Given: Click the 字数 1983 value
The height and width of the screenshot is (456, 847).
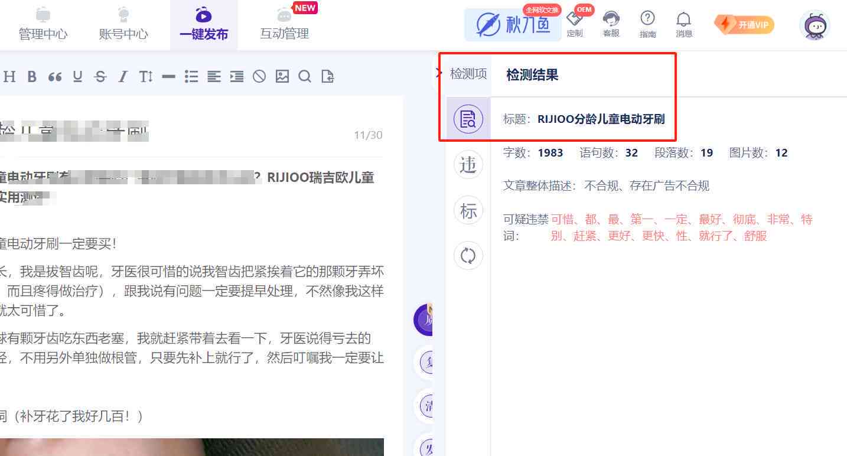Looking at the screenshot, I should pos(550,153).
